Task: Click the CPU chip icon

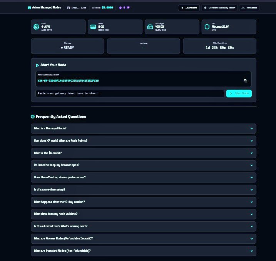Action: tap(36, 27)
